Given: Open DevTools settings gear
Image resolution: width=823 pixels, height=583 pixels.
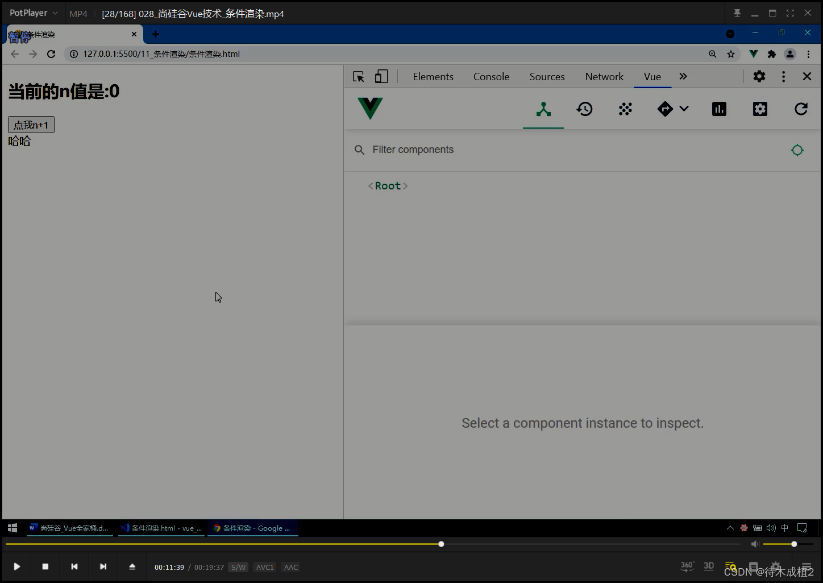Looking at the screenshot, I should click(759, 76).
